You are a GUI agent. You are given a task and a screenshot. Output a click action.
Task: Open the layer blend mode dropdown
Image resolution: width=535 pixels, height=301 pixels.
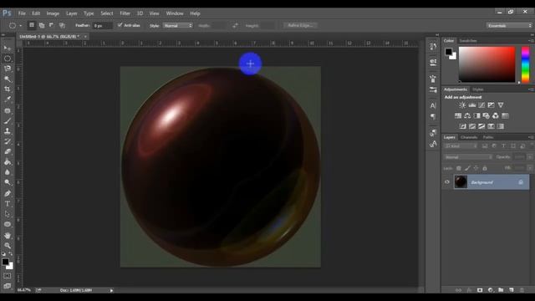(468, 157)
